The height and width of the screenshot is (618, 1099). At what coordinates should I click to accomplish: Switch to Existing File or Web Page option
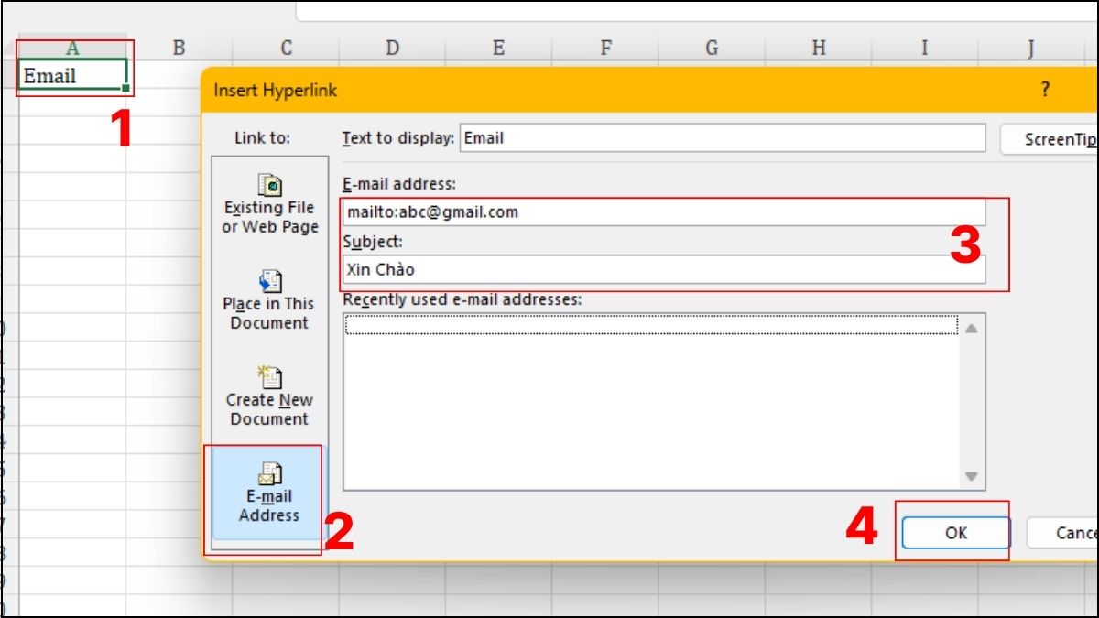pyautogui.click(x=268, y=201)
